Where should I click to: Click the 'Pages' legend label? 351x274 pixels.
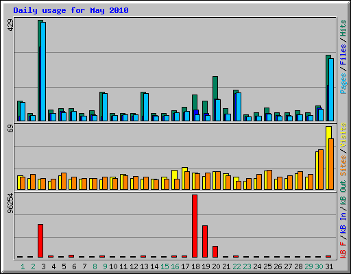pos(343,84)
